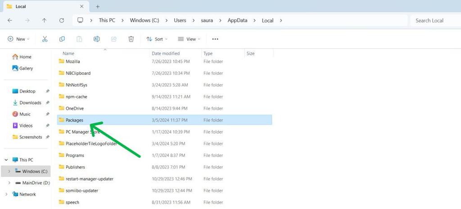Click Users in breadcrumb path

[180, 21]
